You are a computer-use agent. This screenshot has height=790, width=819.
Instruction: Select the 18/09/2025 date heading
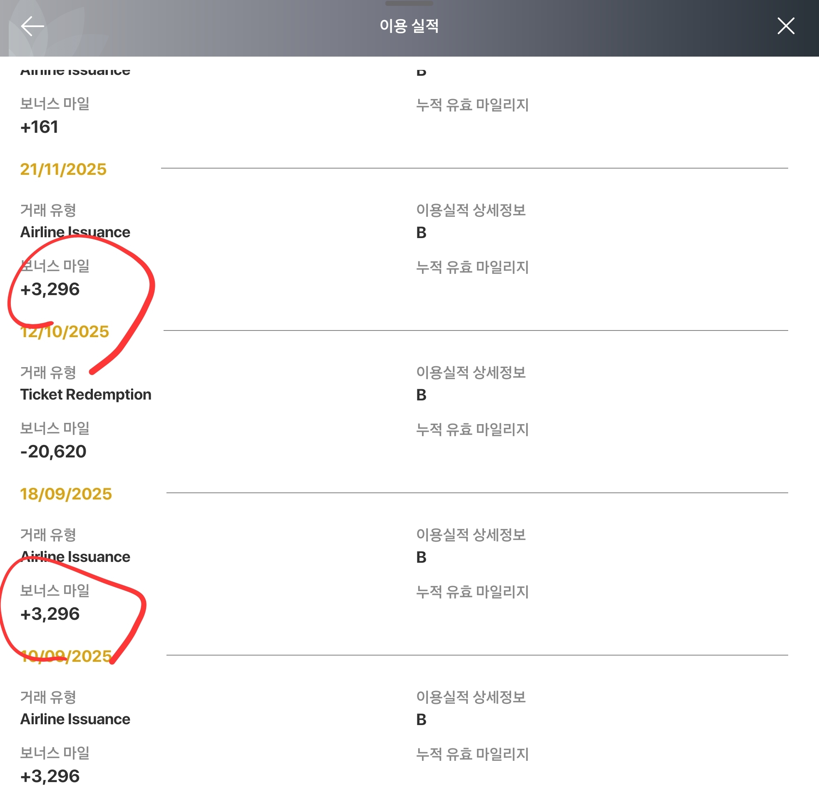pos(66,494)
